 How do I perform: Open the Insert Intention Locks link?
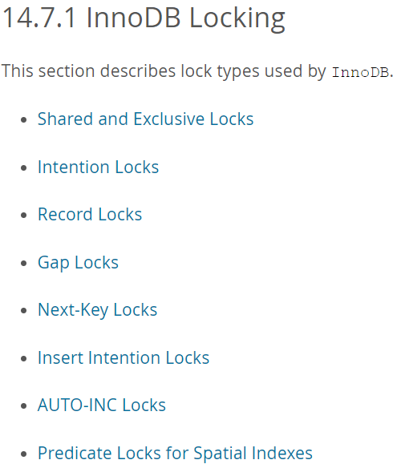coord(124,357)
